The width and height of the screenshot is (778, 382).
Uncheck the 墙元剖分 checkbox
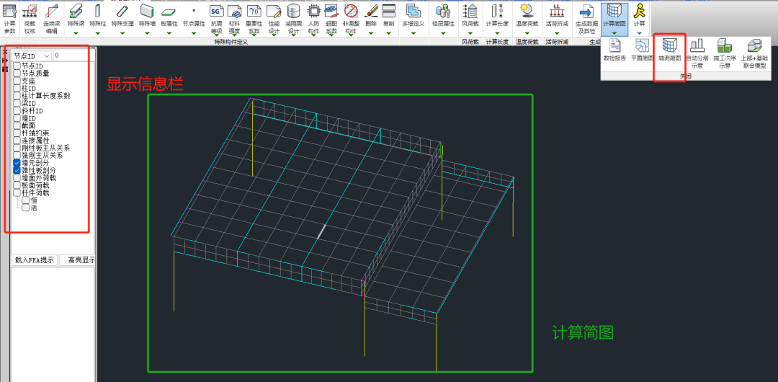[17, 163]
